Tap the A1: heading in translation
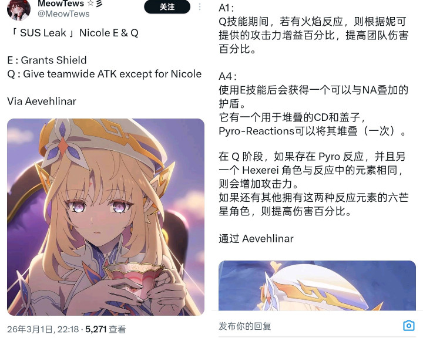This screenshot has width=423, height=338. tap(226, 8)
